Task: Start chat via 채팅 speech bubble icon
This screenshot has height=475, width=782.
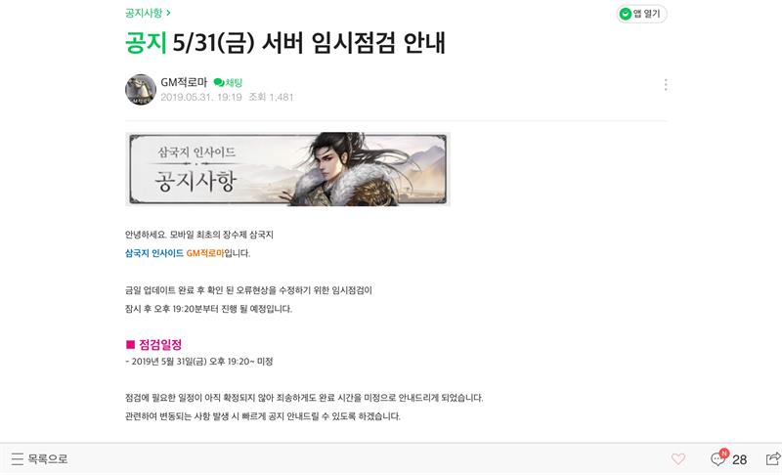Action: [218, 82]
